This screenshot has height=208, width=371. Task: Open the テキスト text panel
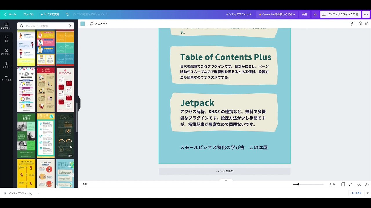click(x=6, y=65)
